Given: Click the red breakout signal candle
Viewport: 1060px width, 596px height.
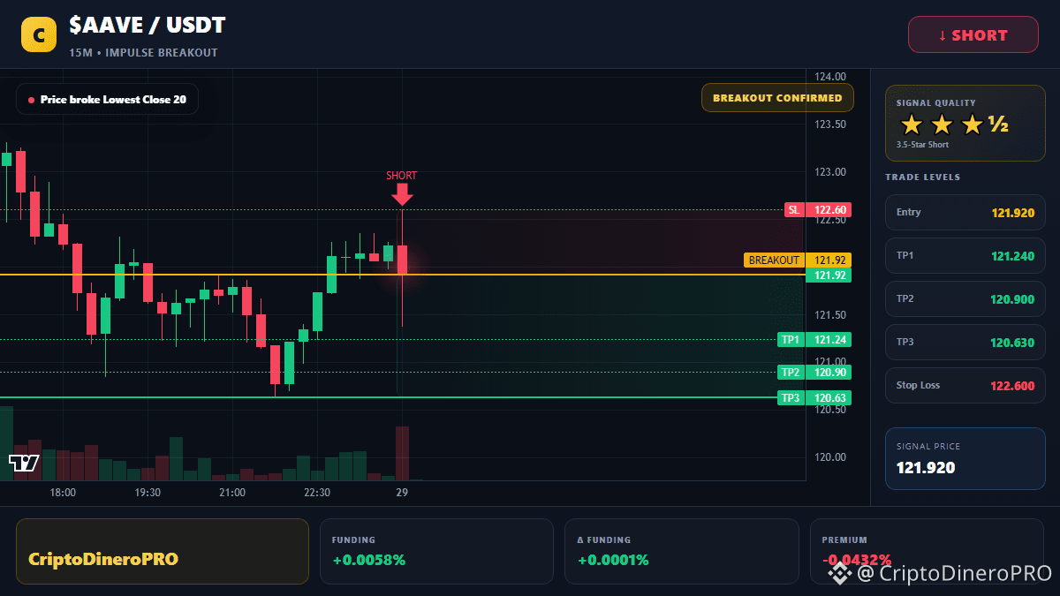Looking at the screenshot, I should (x=402, y=260).
